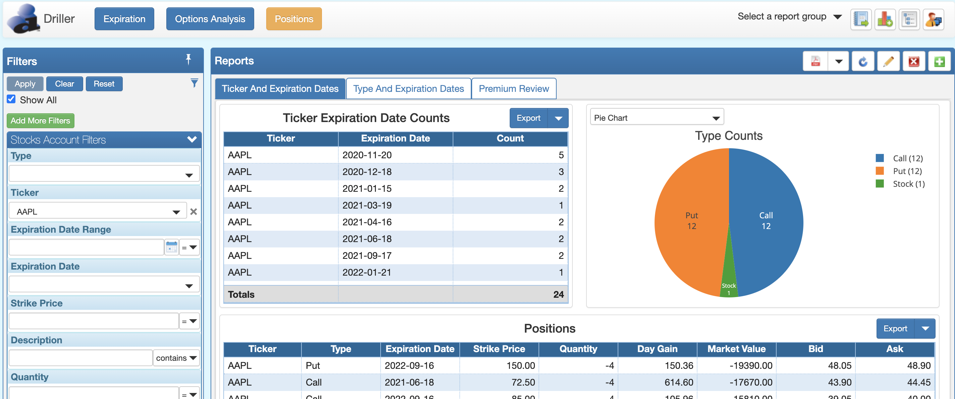Click the Clear filters button
The width and height of the screenshot is (955, 399).
64,84
